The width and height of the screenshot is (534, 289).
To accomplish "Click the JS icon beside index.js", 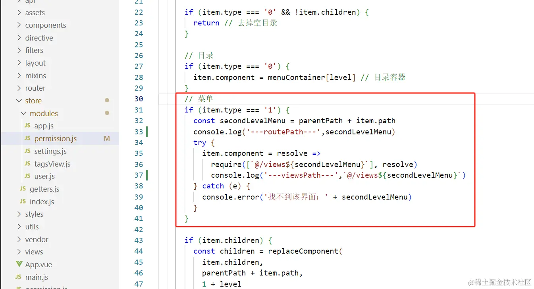I will point(23,202).
